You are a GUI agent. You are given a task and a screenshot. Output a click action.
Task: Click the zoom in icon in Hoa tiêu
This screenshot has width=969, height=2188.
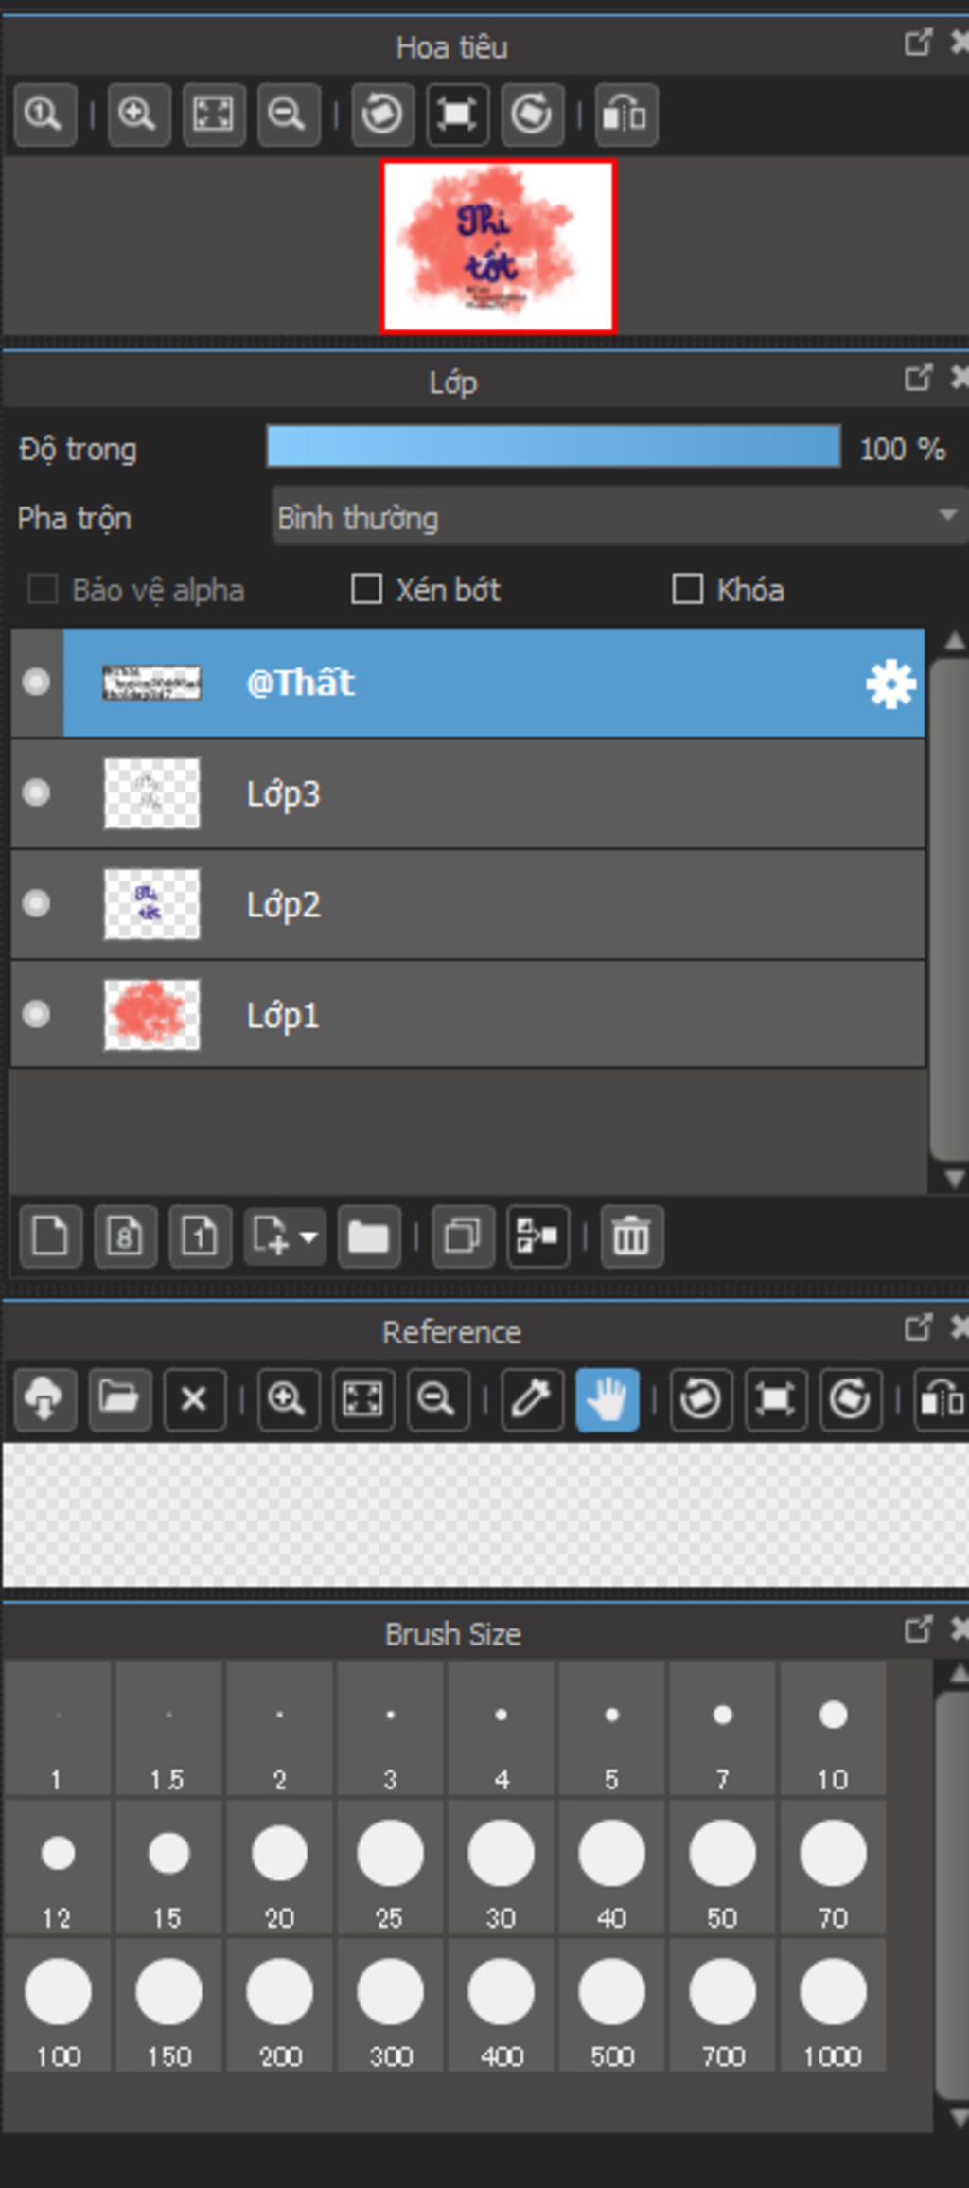pyautogui.click(x=138, y=115)
